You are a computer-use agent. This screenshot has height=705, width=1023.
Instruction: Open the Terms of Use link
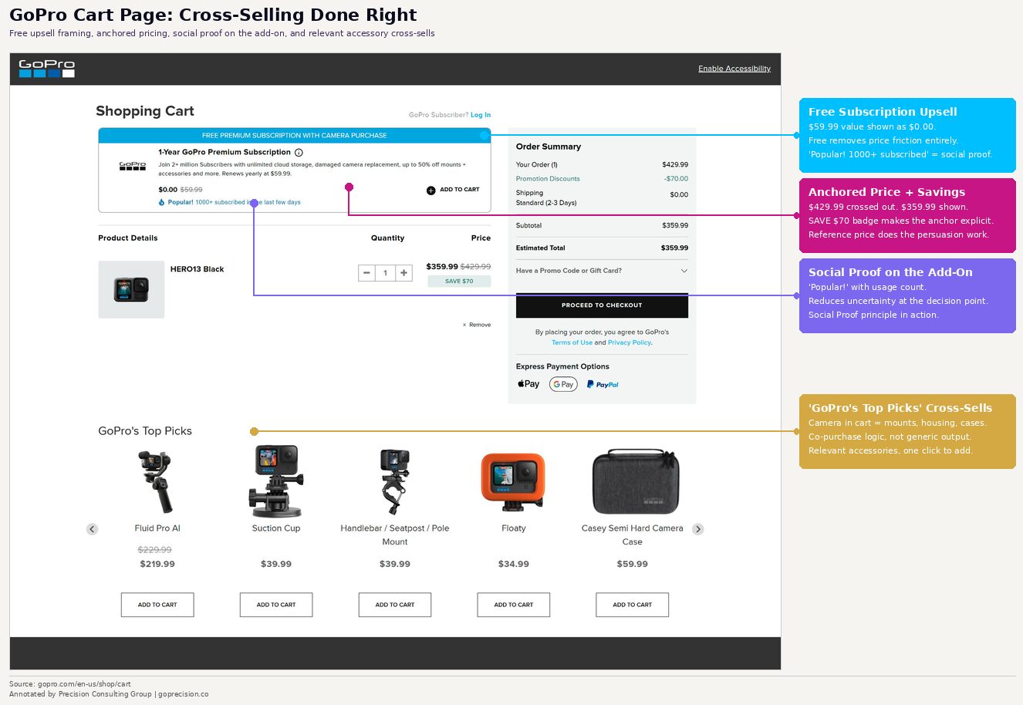[x=574, y=342]
